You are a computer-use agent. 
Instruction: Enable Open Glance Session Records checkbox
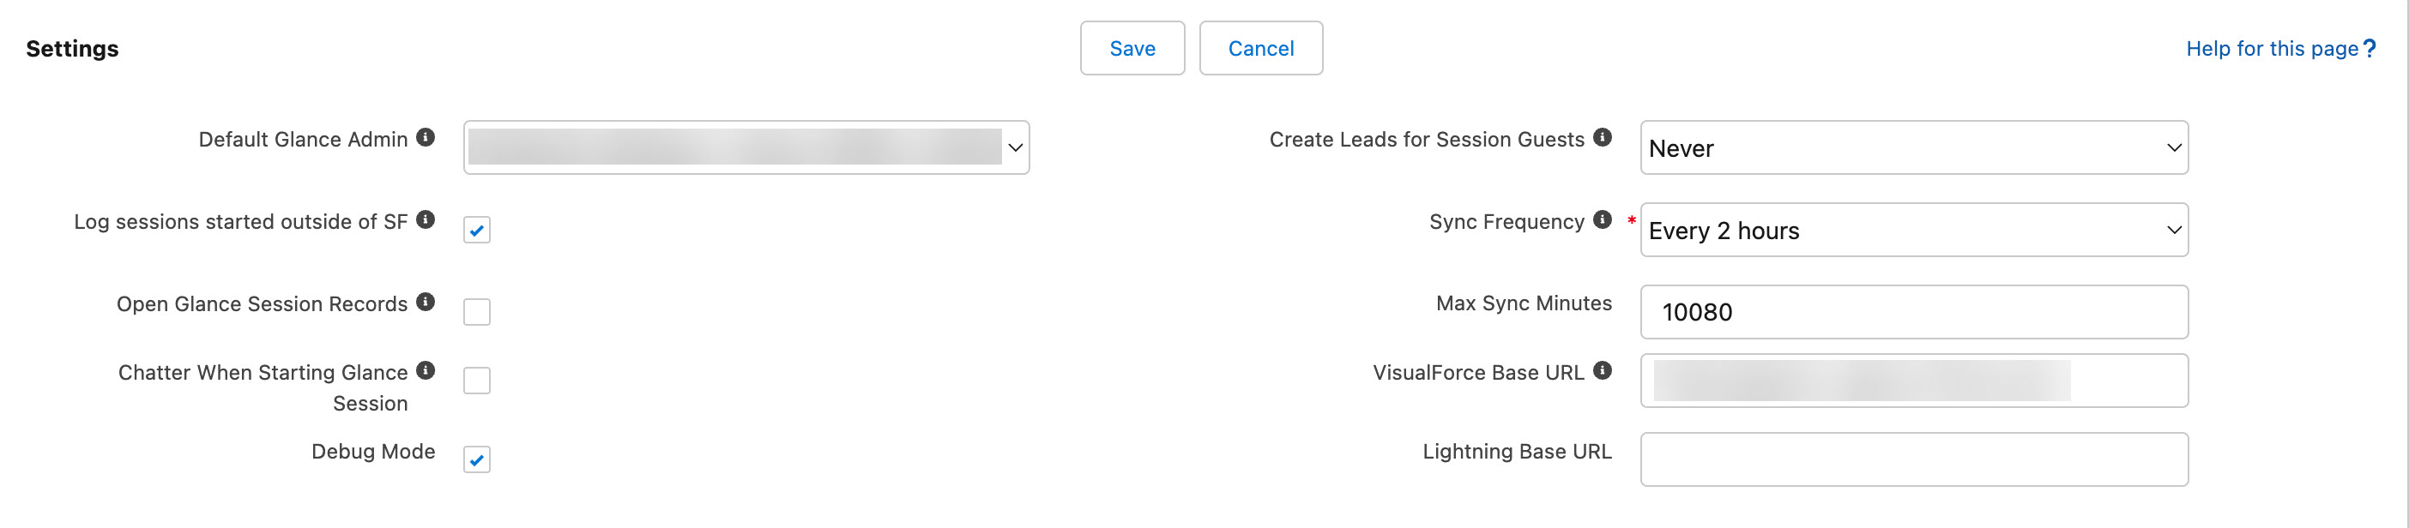(477, 312)
